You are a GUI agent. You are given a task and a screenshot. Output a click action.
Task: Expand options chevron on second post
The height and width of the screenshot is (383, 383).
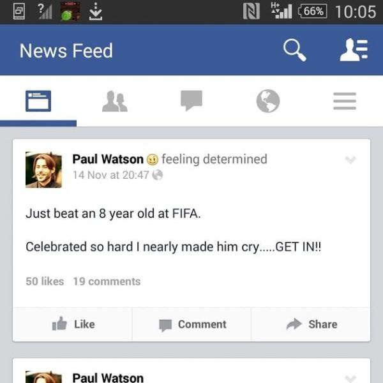pos(350,379)
